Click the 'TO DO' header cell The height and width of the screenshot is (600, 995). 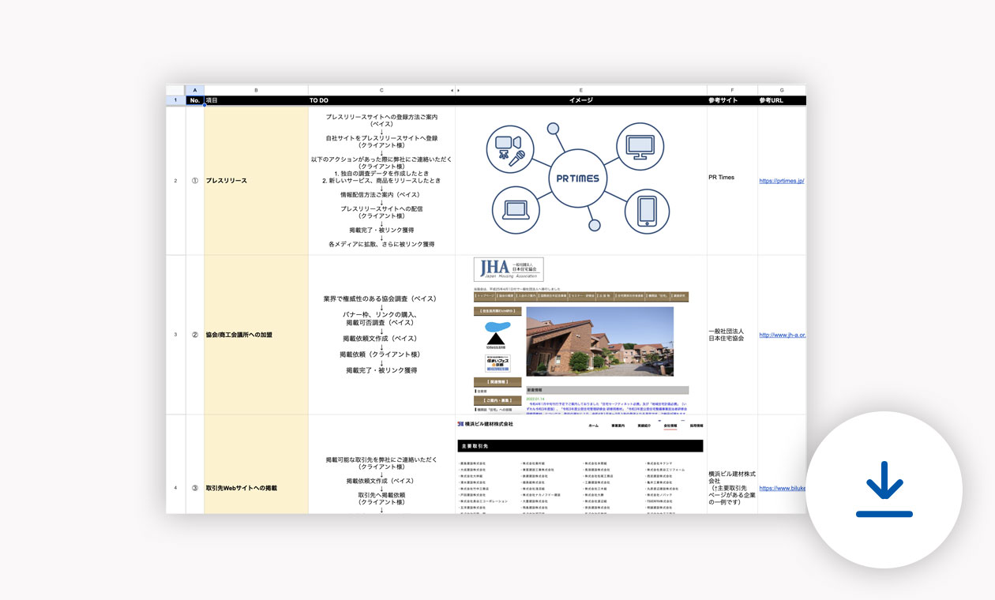click(381, 101)
